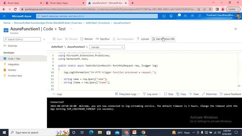Open AzftnTest1 | Functions breadcrumb

coord(98,23)
